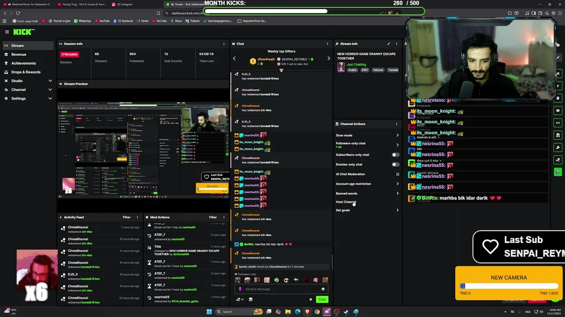
Task: Click Host Channel action
Action: click(x=346, y=202)
